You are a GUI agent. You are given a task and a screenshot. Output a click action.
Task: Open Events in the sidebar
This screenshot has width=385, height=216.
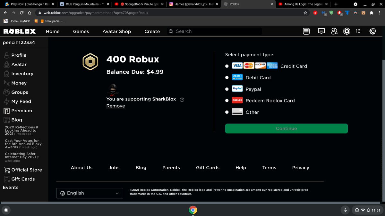click(x=11, y=188)
